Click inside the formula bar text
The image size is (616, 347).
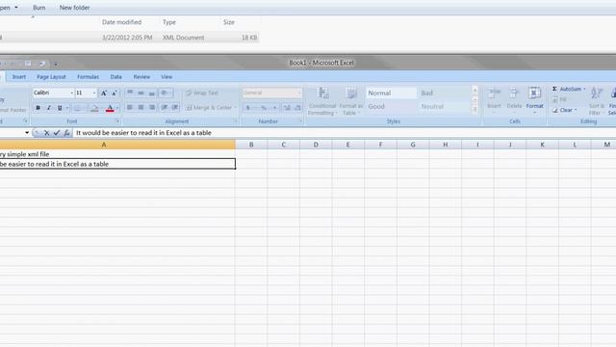(143, 133)
